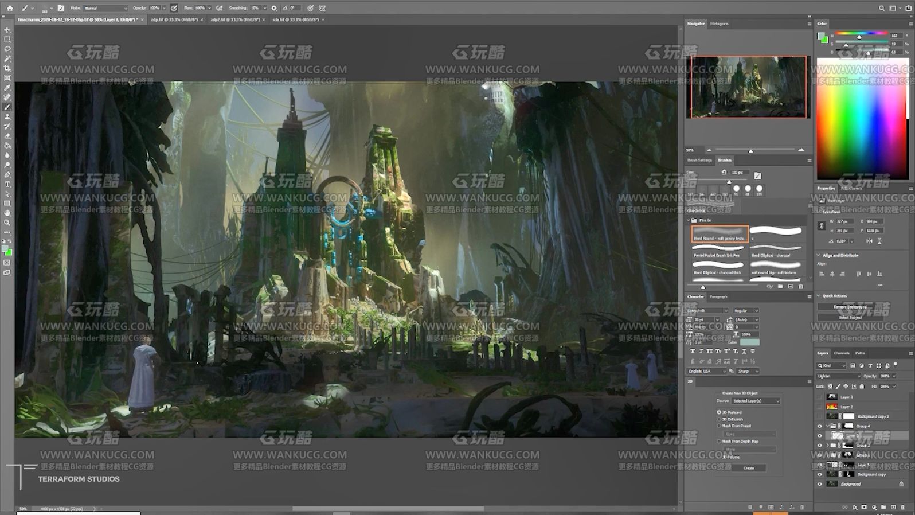Select the Zoom tool in toolbar
The image size is (915, 515).
point(7,223)
